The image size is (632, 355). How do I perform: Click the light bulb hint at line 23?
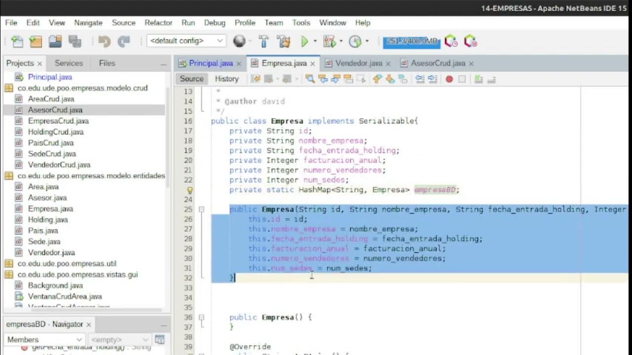pyautogui.click(x=190, y=190)
